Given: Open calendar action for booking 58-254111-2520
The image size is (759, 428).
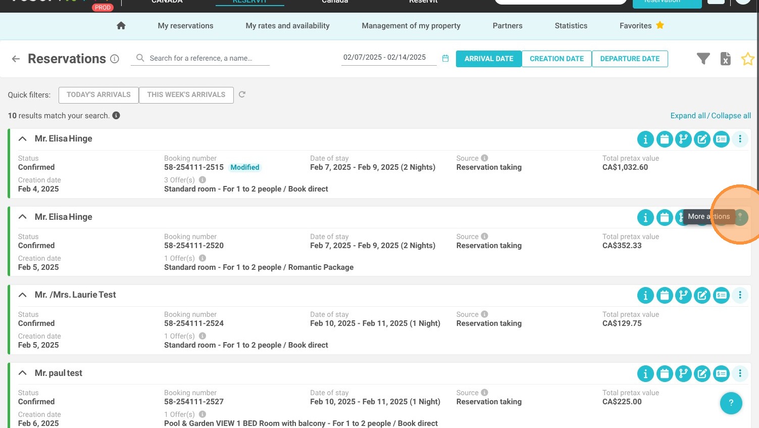Looking at the screenshot, I should (665, 217).
